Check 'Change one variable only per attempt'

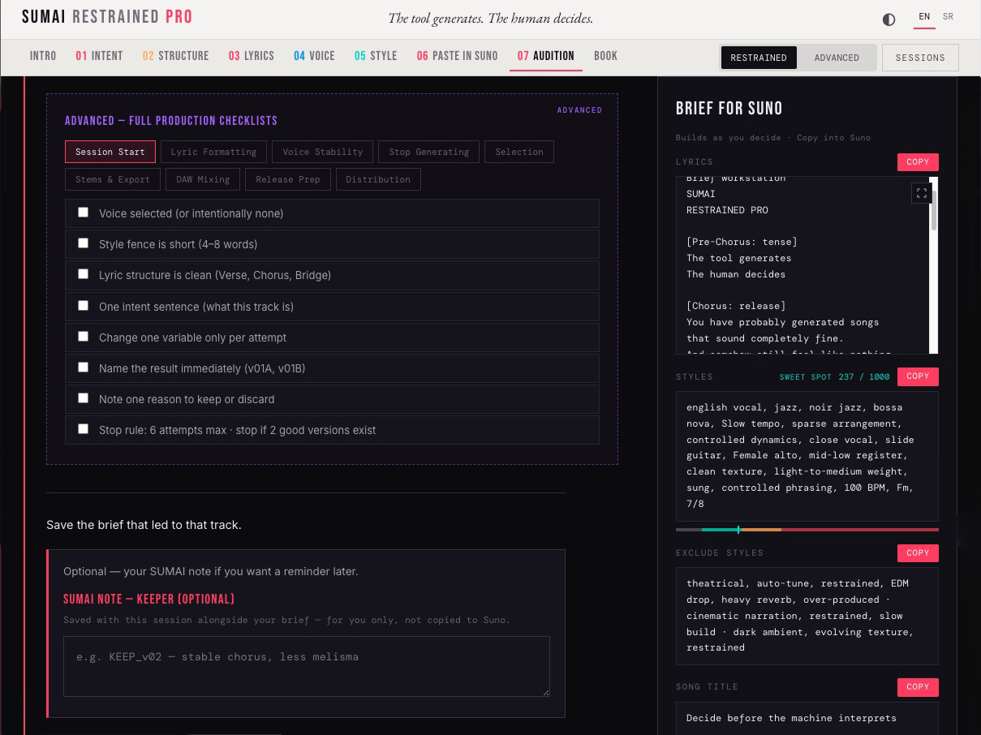83,337
